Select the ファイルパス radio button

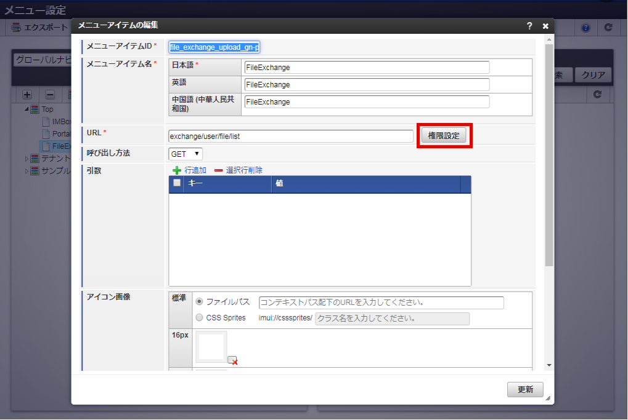coord(199,301)
